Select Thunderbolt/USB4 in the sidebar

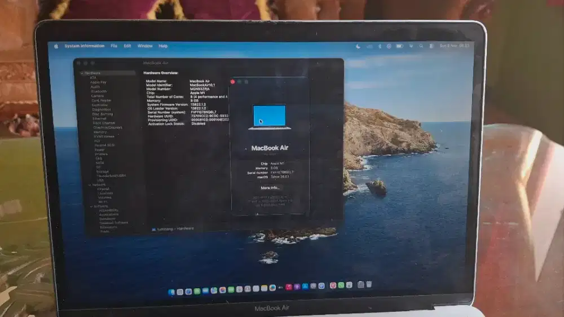pos(111,176)
